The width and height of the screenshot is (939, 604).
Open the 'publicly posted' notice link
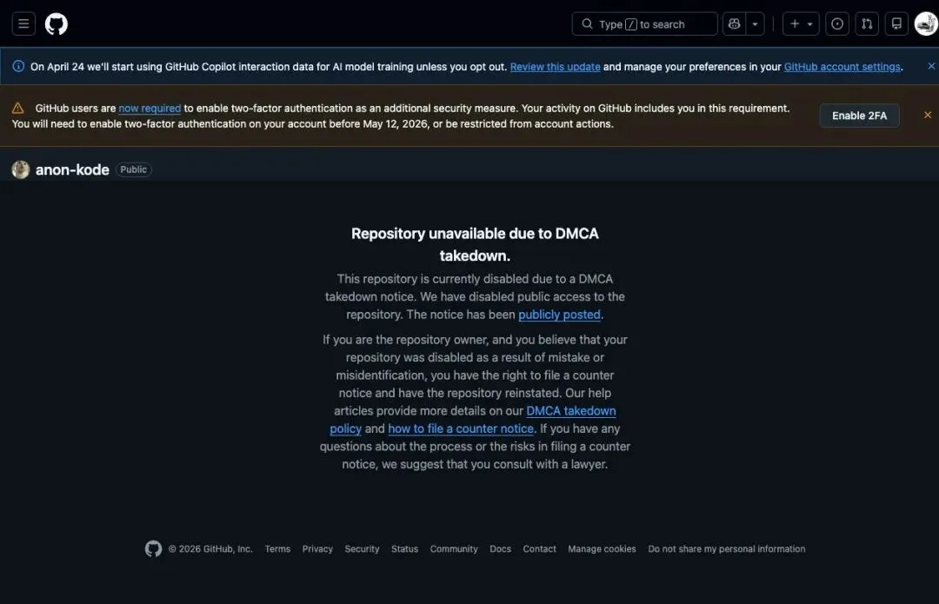[x=559, y=315]
